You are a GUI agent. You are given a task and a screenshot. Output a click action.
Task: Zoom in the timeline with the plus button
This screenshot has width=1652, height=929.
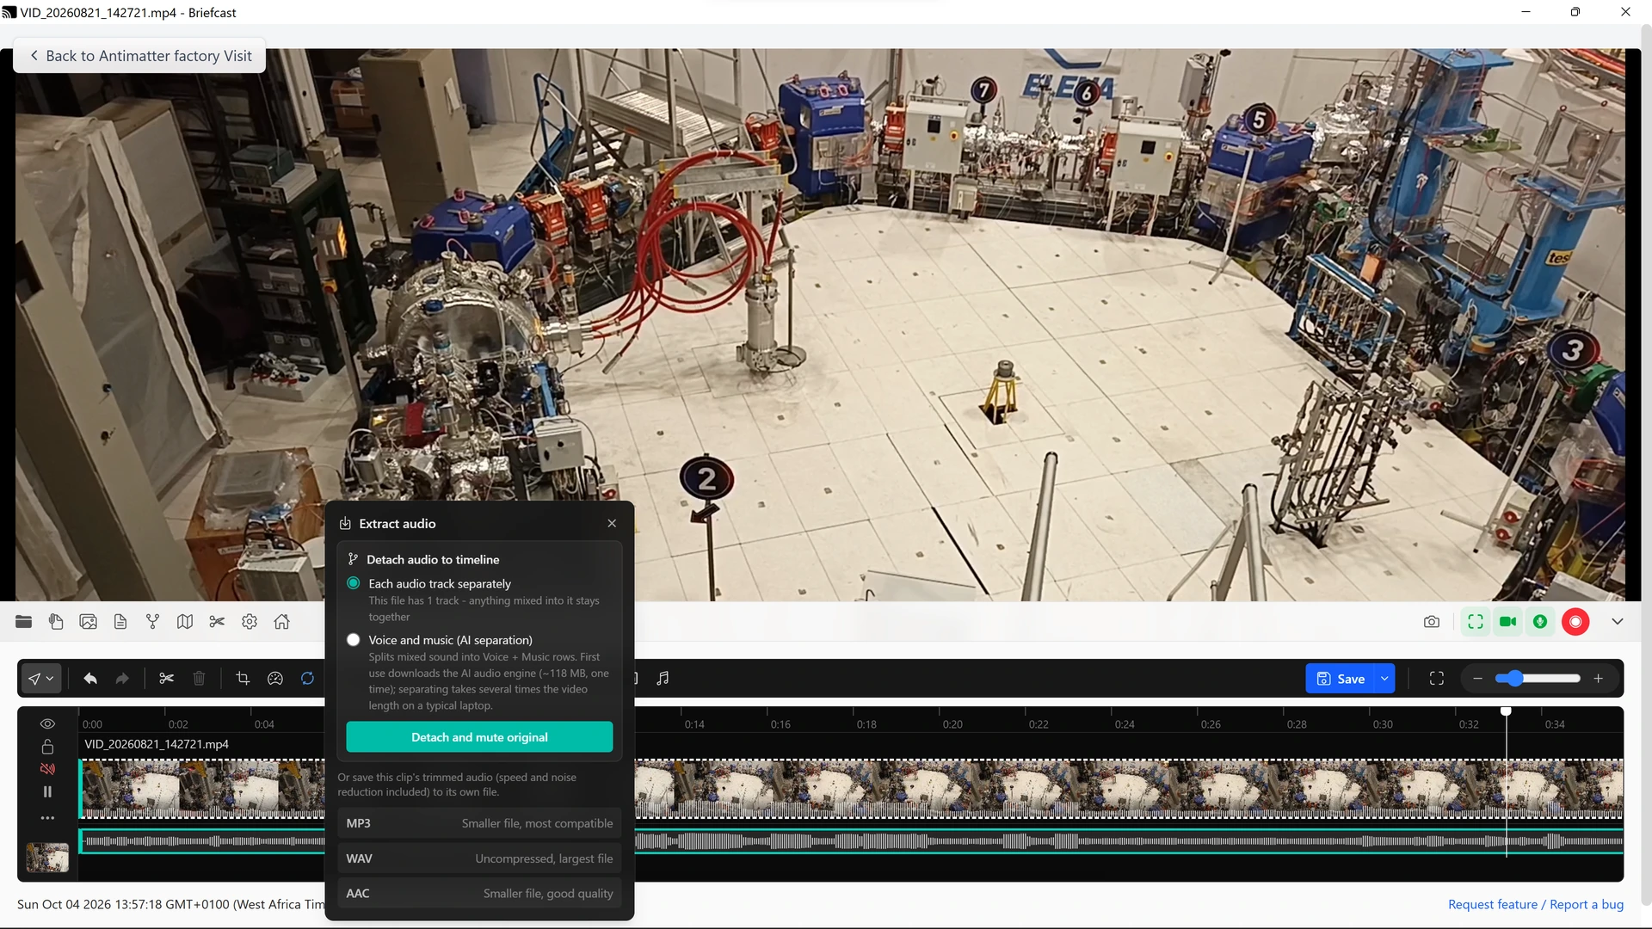(x=1598, y=678)
